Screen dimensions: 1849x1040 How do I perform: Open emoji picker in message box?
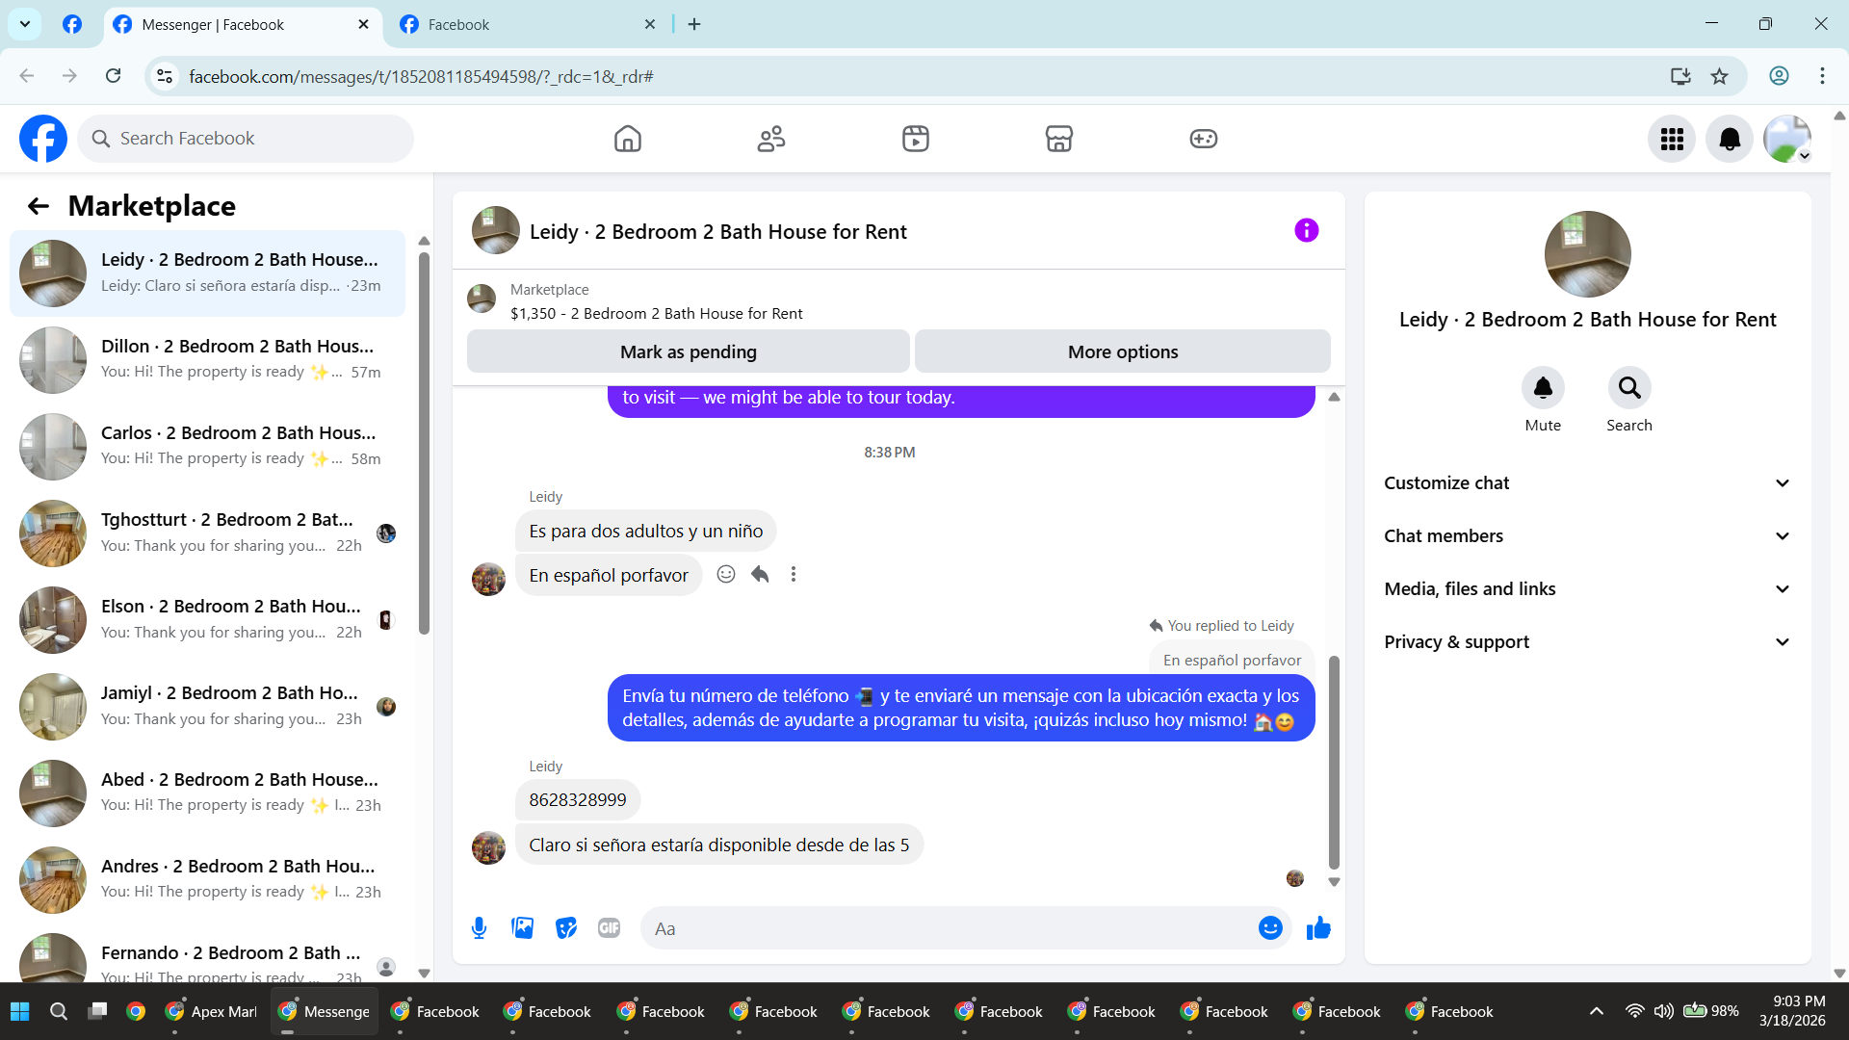point(1270,928)
